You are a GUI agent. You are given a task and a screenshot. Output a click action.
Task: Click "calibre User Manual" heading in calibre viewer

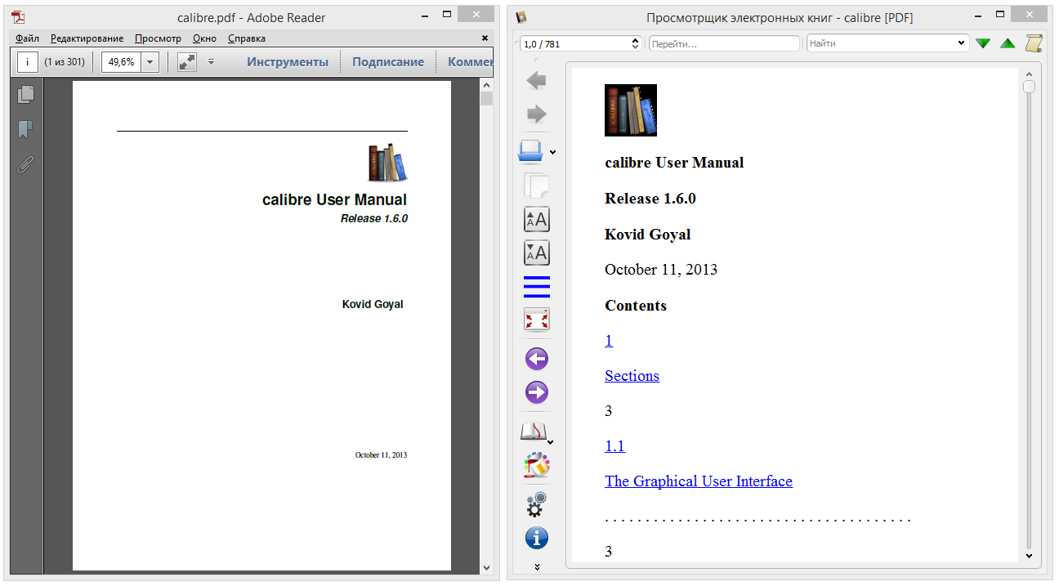(674, 163)
